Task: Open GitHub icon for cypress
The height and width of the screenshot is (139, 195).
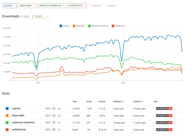Action: 54,109
